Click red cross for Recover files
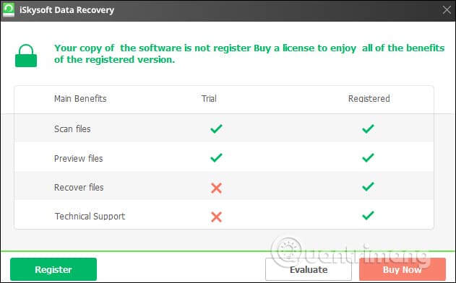This screenshot has width=456, height=283. [x=216, y=188]
